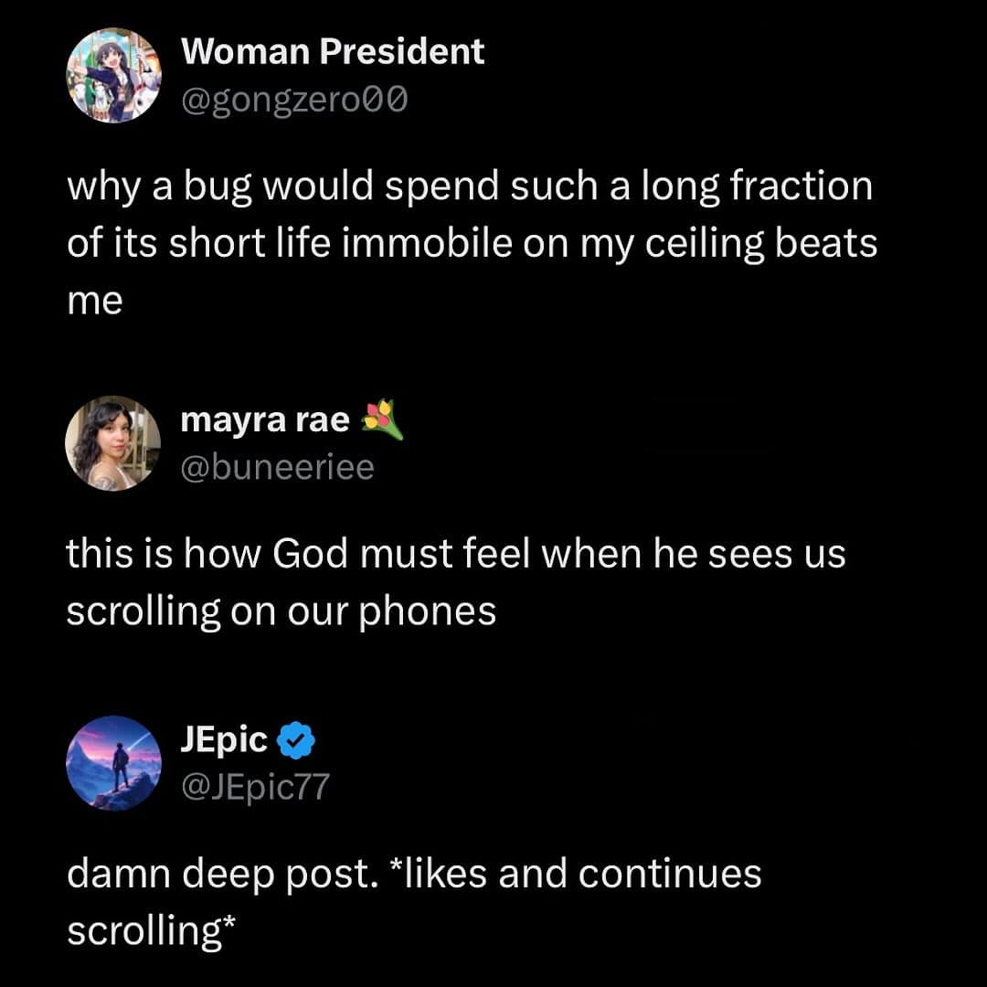This screenshot has width=987, height=987.
Task: Open JEpic's mountain profile picture
Action: tap(114, 764)
